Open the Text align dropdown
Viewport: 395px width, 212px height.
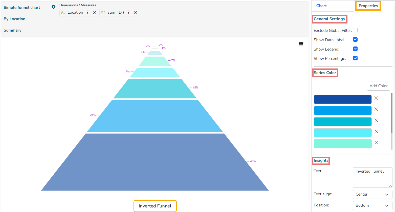(x=372, y=194)
